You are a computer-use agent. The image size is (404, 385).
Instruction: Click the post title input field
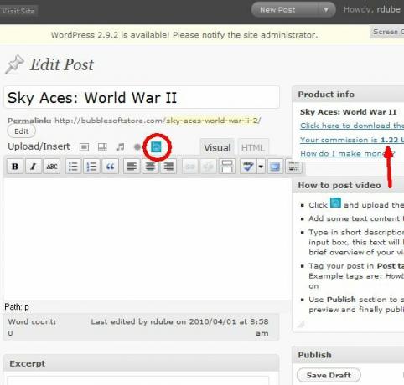point(142,98)
